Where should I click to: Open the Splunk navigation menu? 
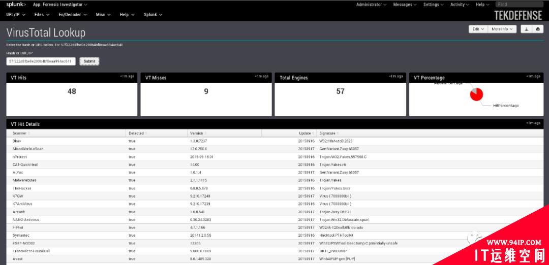tap(153, 15)
